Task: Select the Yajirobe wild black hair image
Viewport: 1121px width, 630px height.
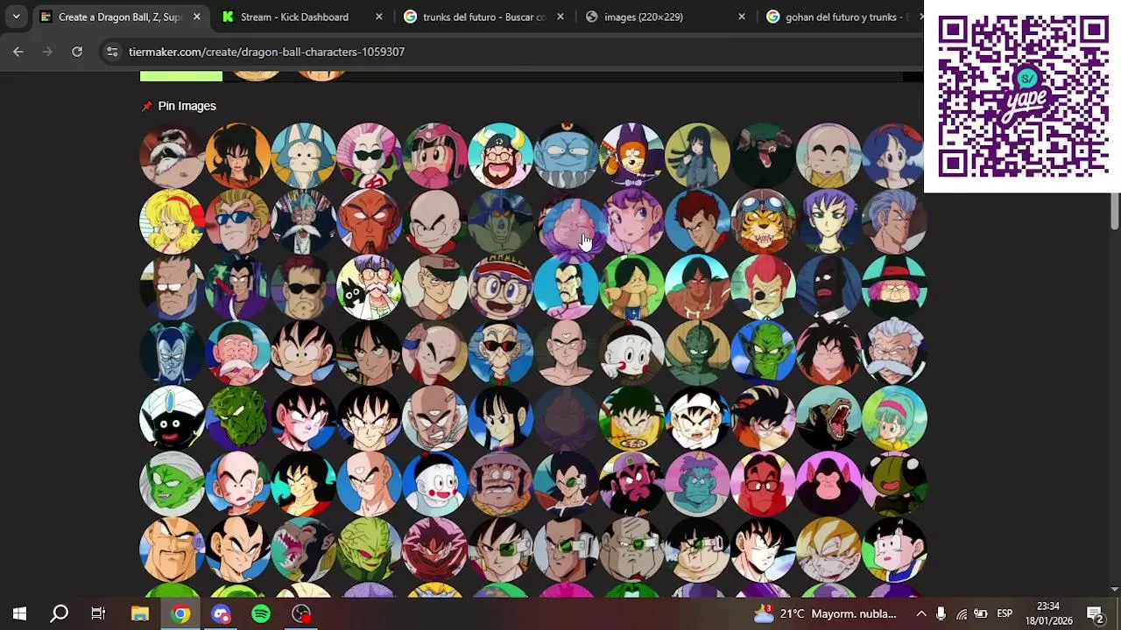Action: pos(829,353)
